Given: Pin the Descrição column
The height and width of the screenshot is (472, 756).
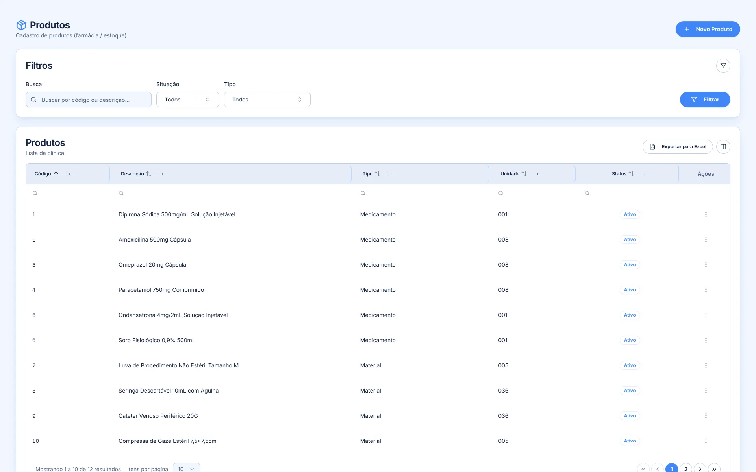Looking at the screenshot, I should point(161,174).
